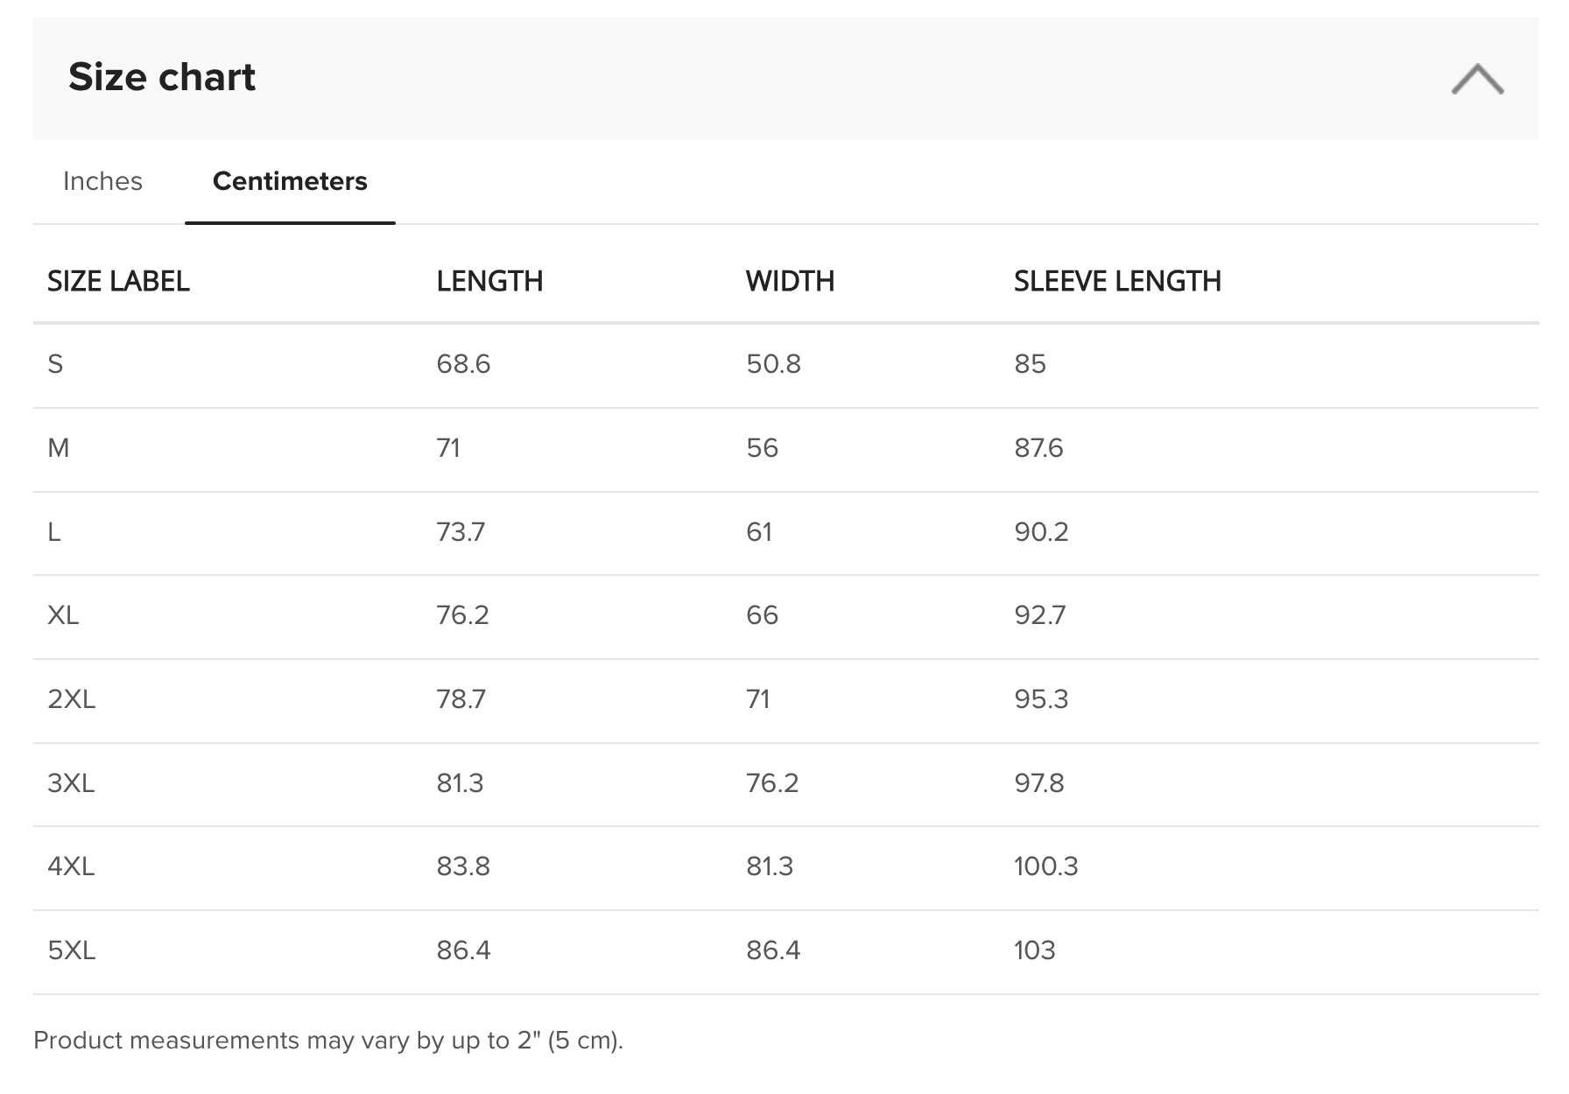1569x1094 pixels.
Task: Click the 5XL sleeve length value 103
Action: tap(1035, 950)
